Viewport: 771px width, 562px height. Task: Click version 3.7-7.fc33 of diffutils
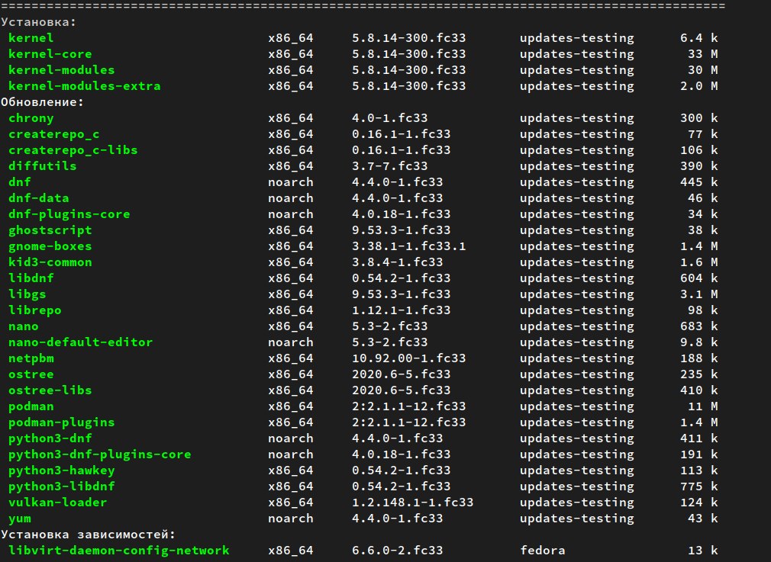click(390, 166)
